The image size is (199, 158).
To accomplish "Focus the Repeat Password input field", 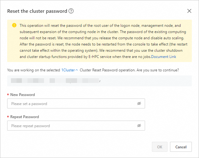I will 72,126.
